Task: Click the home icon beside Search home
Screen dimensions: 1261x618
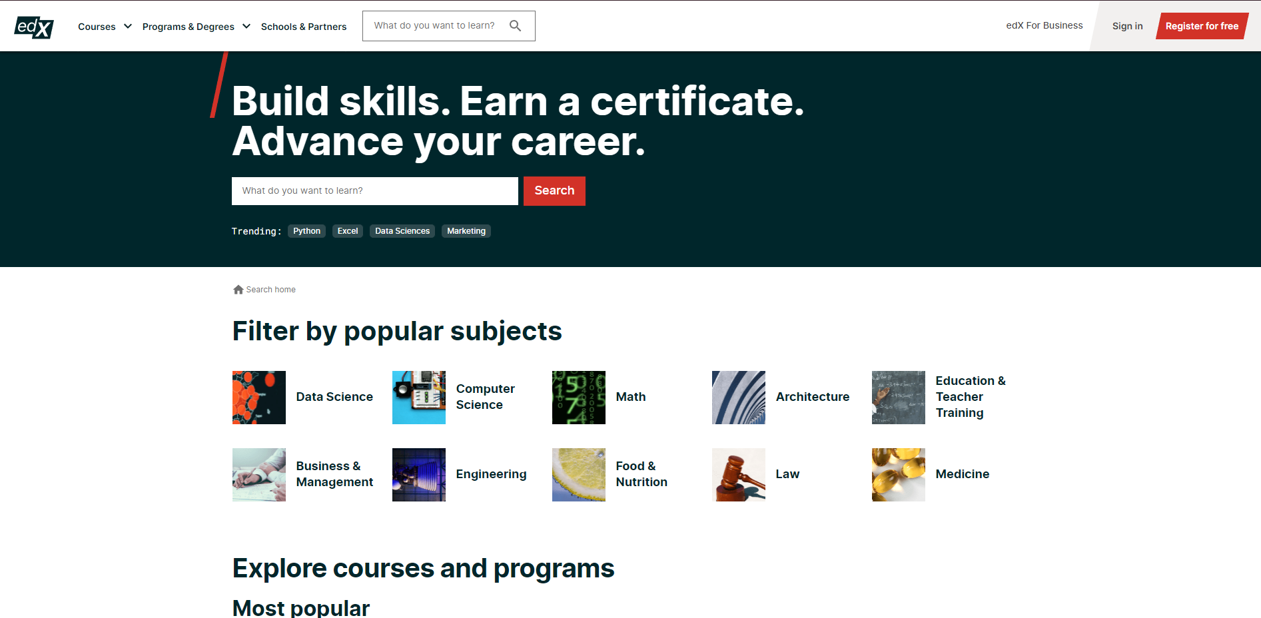Action: 238,290
